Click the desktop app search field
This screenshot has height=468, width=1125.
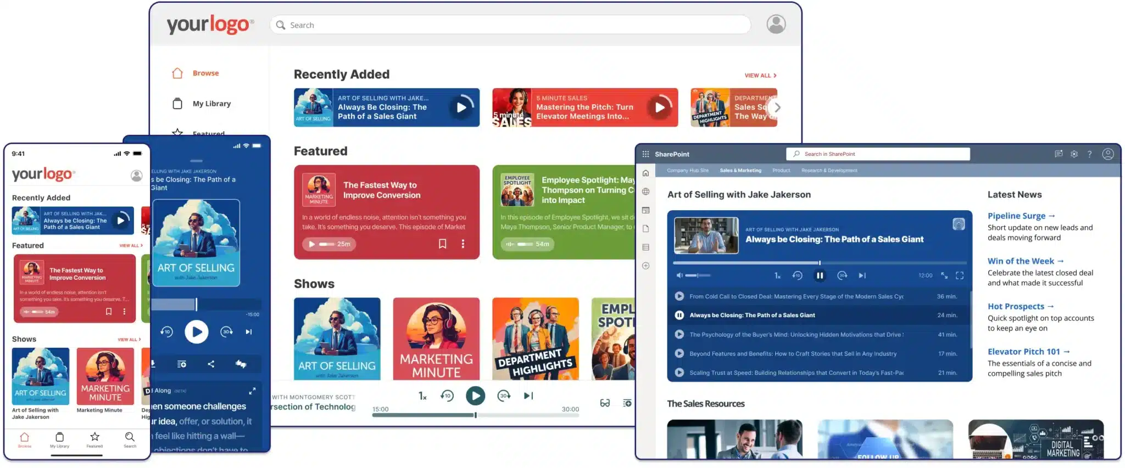tap(510, 25)
